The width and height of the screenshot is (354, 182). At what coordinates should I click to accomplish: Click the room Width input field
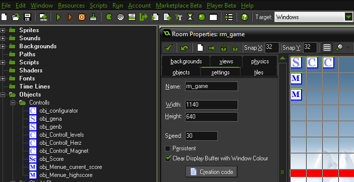211,105
